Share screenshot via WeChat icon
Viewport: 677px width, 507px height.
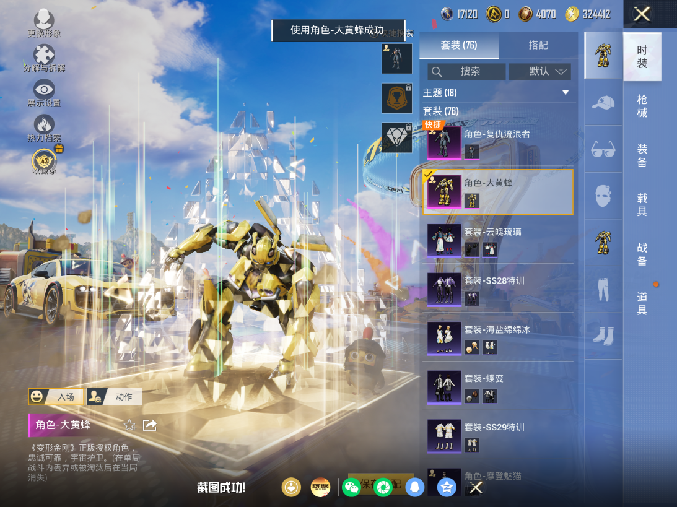[x=351, y=488]
